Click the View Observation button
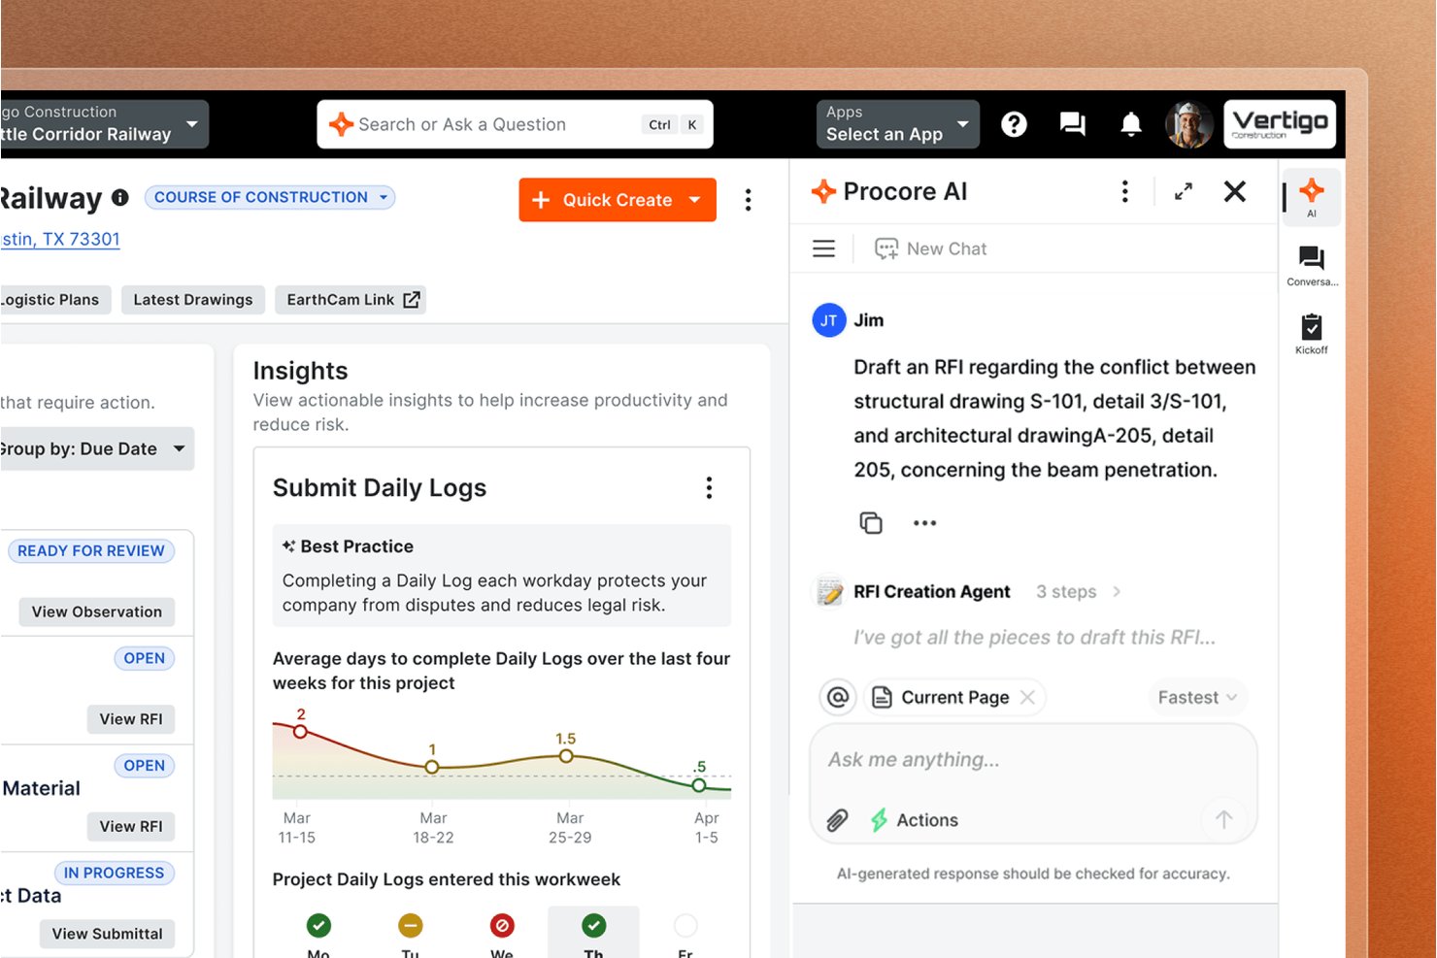This screenshot has width=1437, height=958. point(97,611)
